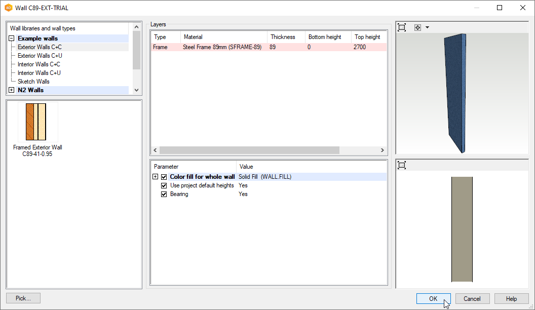Click the app icon in the title bar
This screenshot has height=310, width=535.
8,8
